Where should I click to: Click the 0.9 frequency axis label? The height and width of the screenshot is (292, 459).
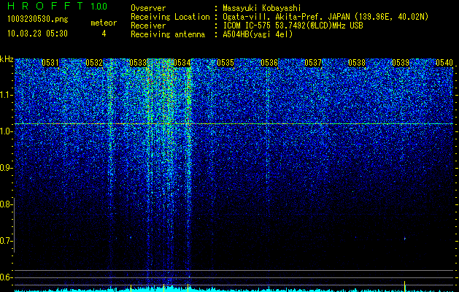pyautogui.click(x=5, y=168)
